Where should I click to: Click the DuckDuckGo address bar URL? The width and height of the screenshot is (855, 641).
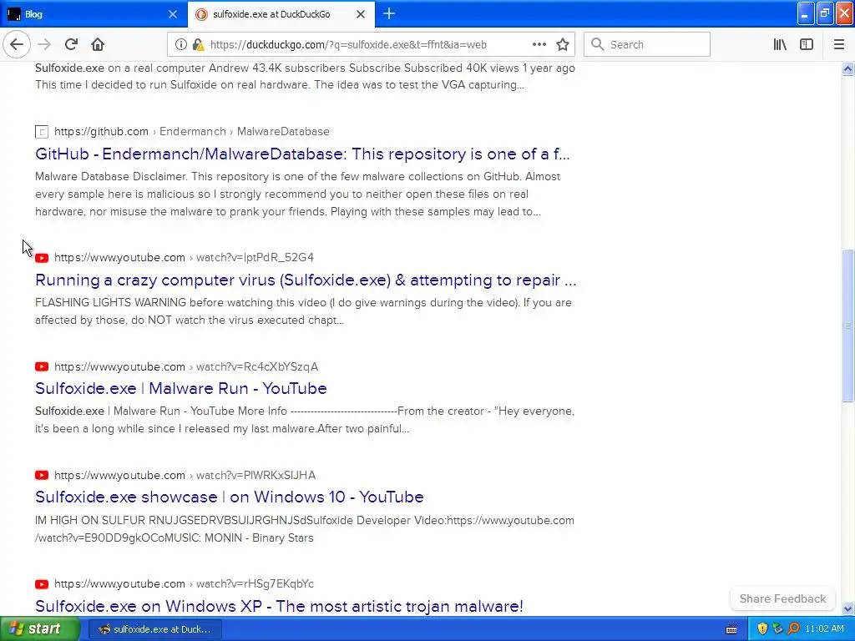coord(348,45)
